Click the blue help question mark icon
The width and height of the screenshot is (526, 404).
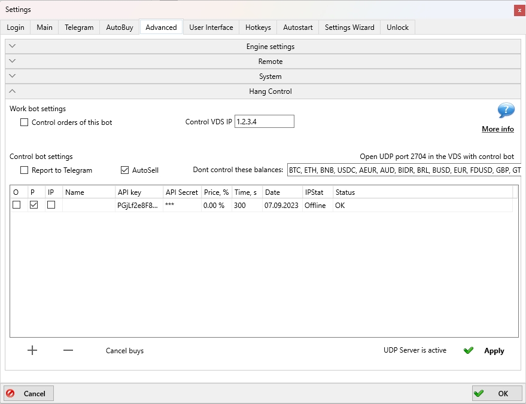point(506,111)
